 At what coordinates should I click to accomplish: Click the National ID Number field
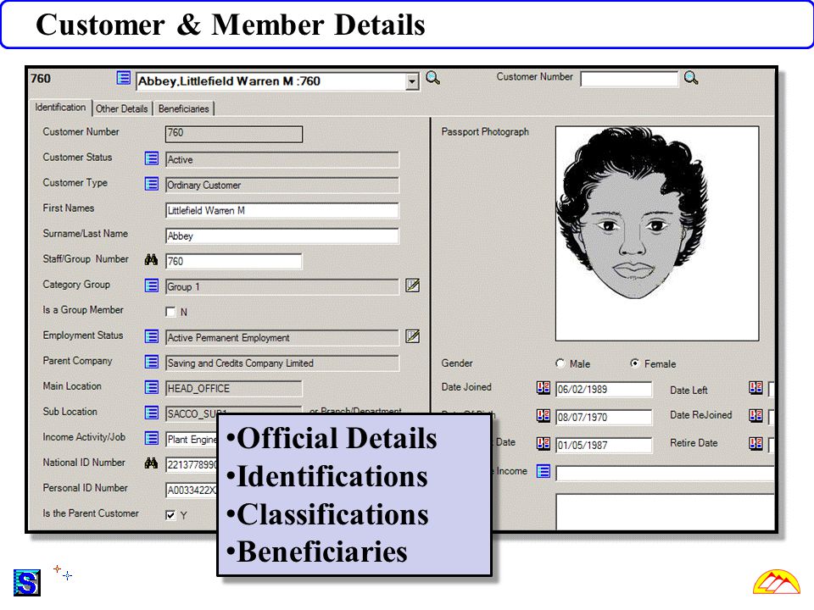pyautogui.click(x=191, y=465)
